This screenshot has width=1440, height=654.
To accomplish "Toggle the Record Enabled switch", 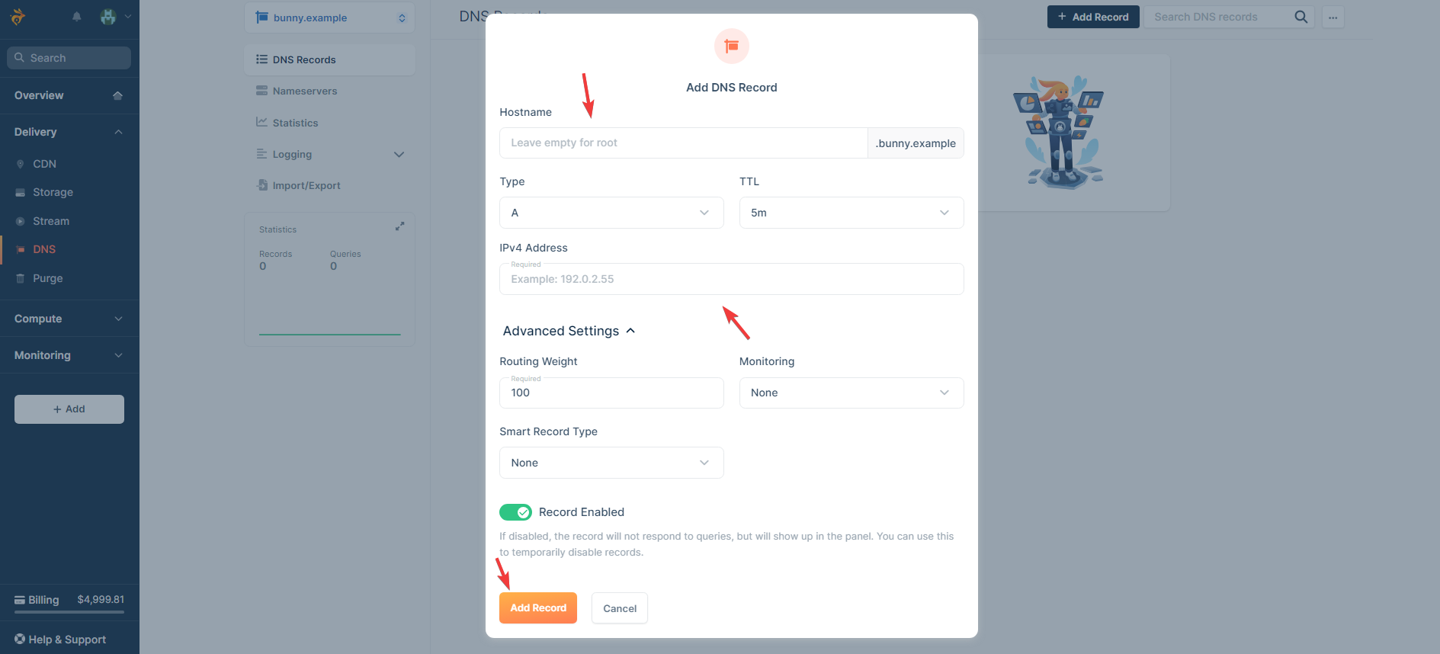I will point(515,512).
